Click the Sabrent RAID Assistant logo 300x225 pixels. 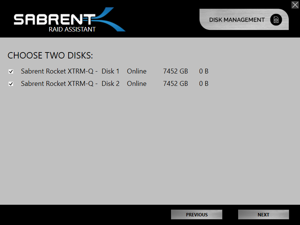tap(69, 19)
